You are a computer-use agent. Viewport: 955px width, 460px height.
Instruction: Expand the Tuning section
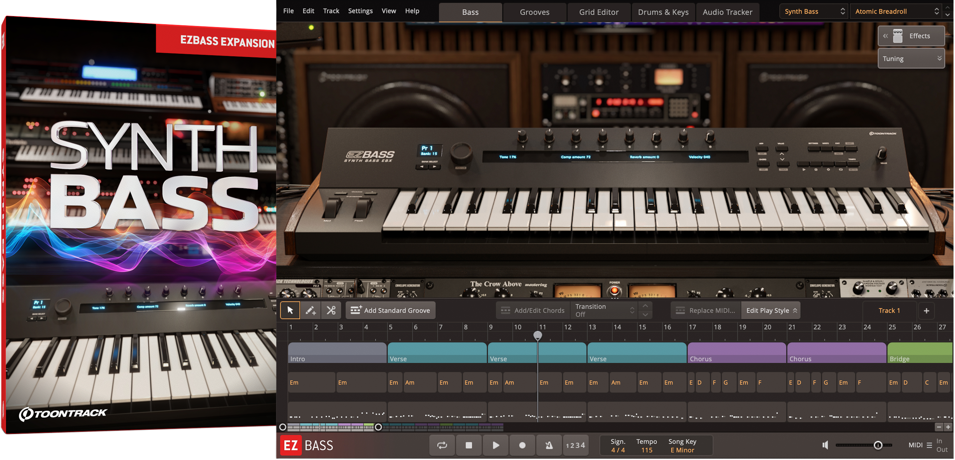(911, 58)
